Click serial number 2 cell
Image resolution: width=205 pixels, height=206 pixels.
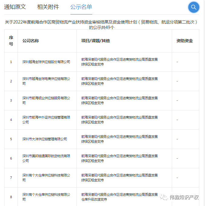[x=11, y=81]
